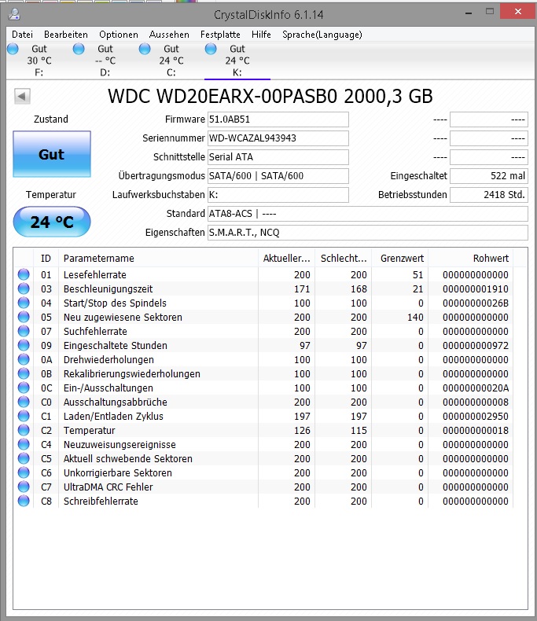The height and width of the screenshot is (621, 537).
Task: Click status orb of Drehwiederholungen row
Action: (24, 359)
